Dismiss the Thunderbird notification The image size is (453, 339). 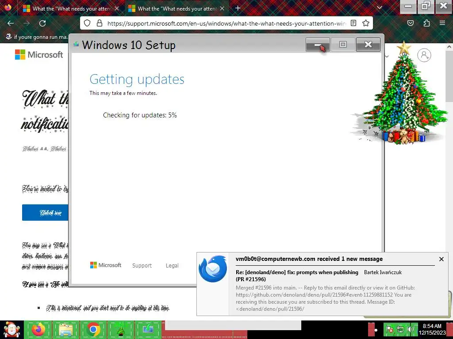click(x=441, y=259)
